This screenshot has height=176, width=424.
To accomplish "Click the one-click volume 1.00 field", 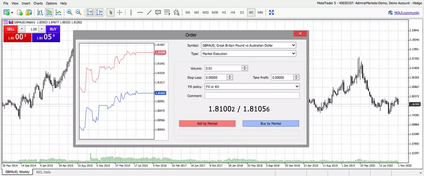I will tap(32, 29).
